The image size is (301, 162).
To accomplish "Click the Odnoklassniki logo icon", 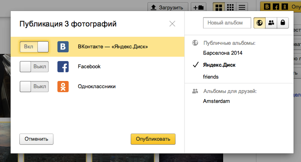I will tap(63, 86).
